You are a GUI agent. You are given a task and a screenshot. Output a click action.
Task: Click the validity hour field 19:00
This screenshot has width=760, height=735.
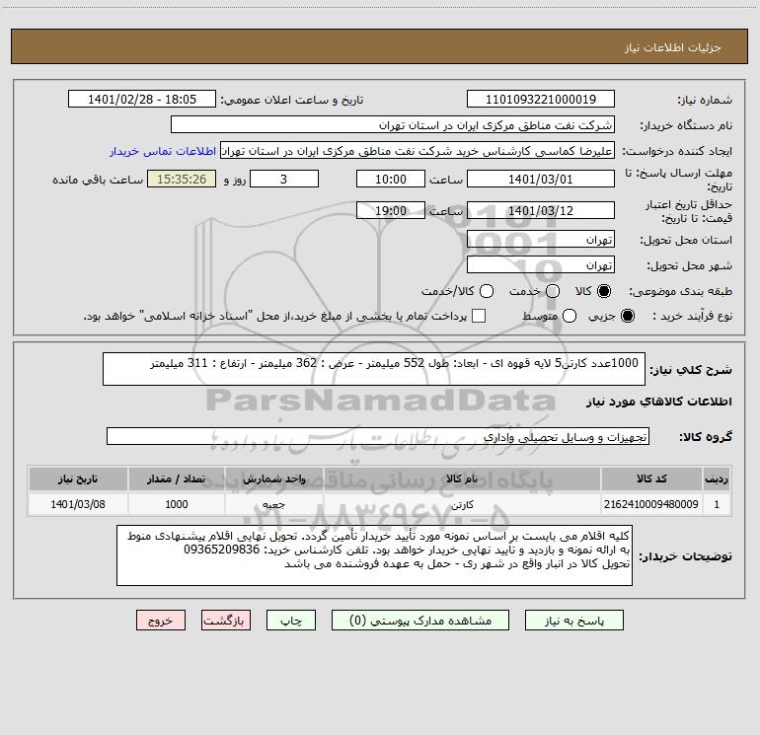click(x=391, y=211)
